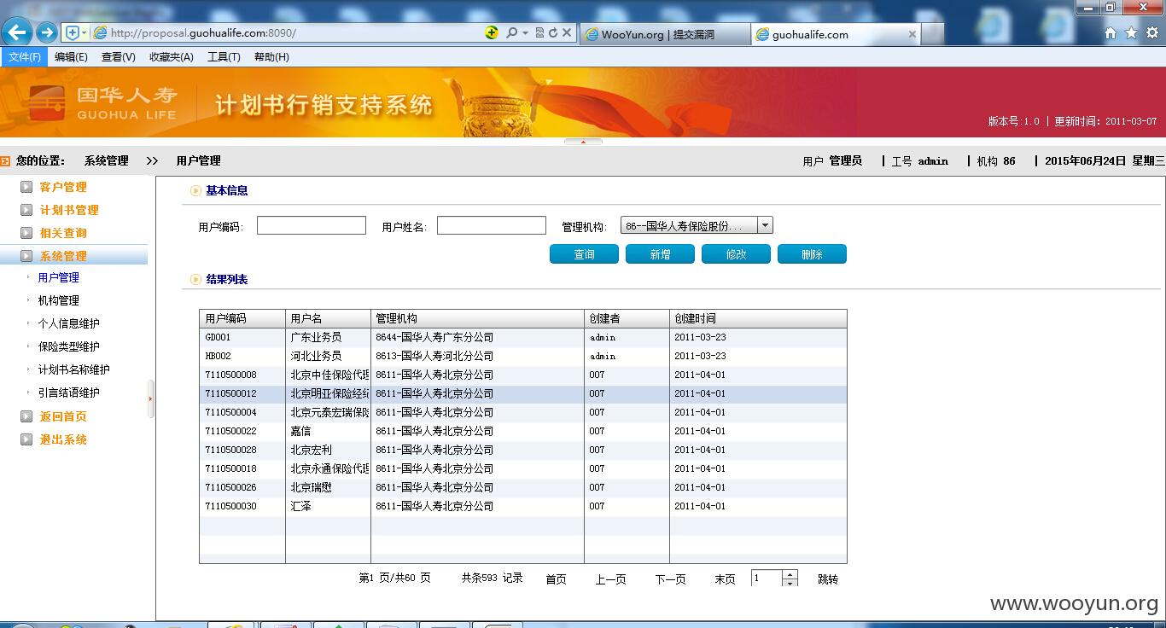
Task: Click the search magnifier in address bar
Action: 511,32
